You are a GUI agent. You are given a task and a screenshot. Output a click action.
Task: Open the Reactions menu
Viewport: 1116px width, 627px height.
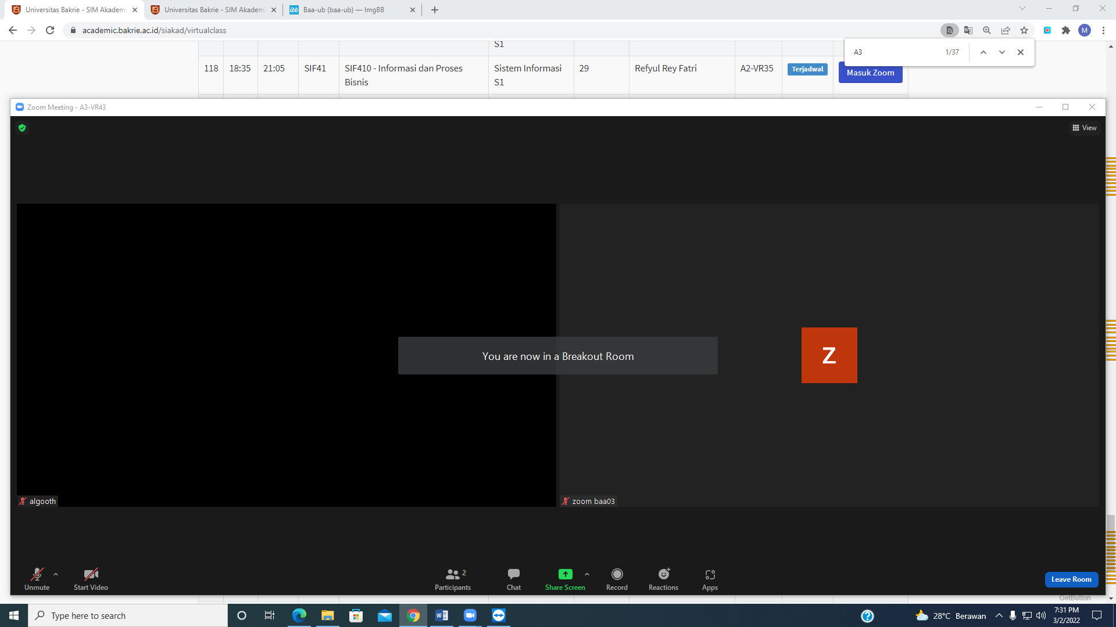coord(663,579)
